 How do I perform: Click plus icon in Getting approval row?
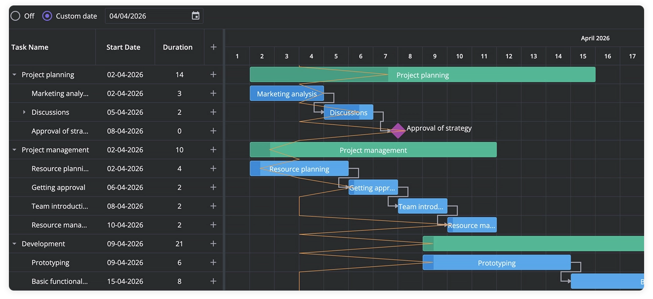coord(213,188)
